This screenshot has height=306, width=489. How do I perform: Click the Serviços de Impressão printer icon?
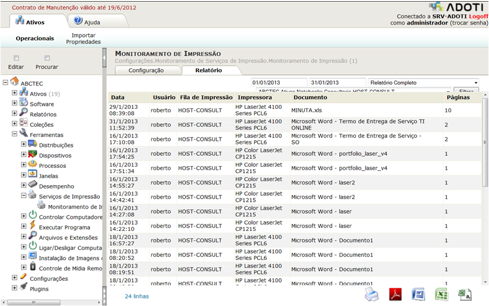[33, 195]
